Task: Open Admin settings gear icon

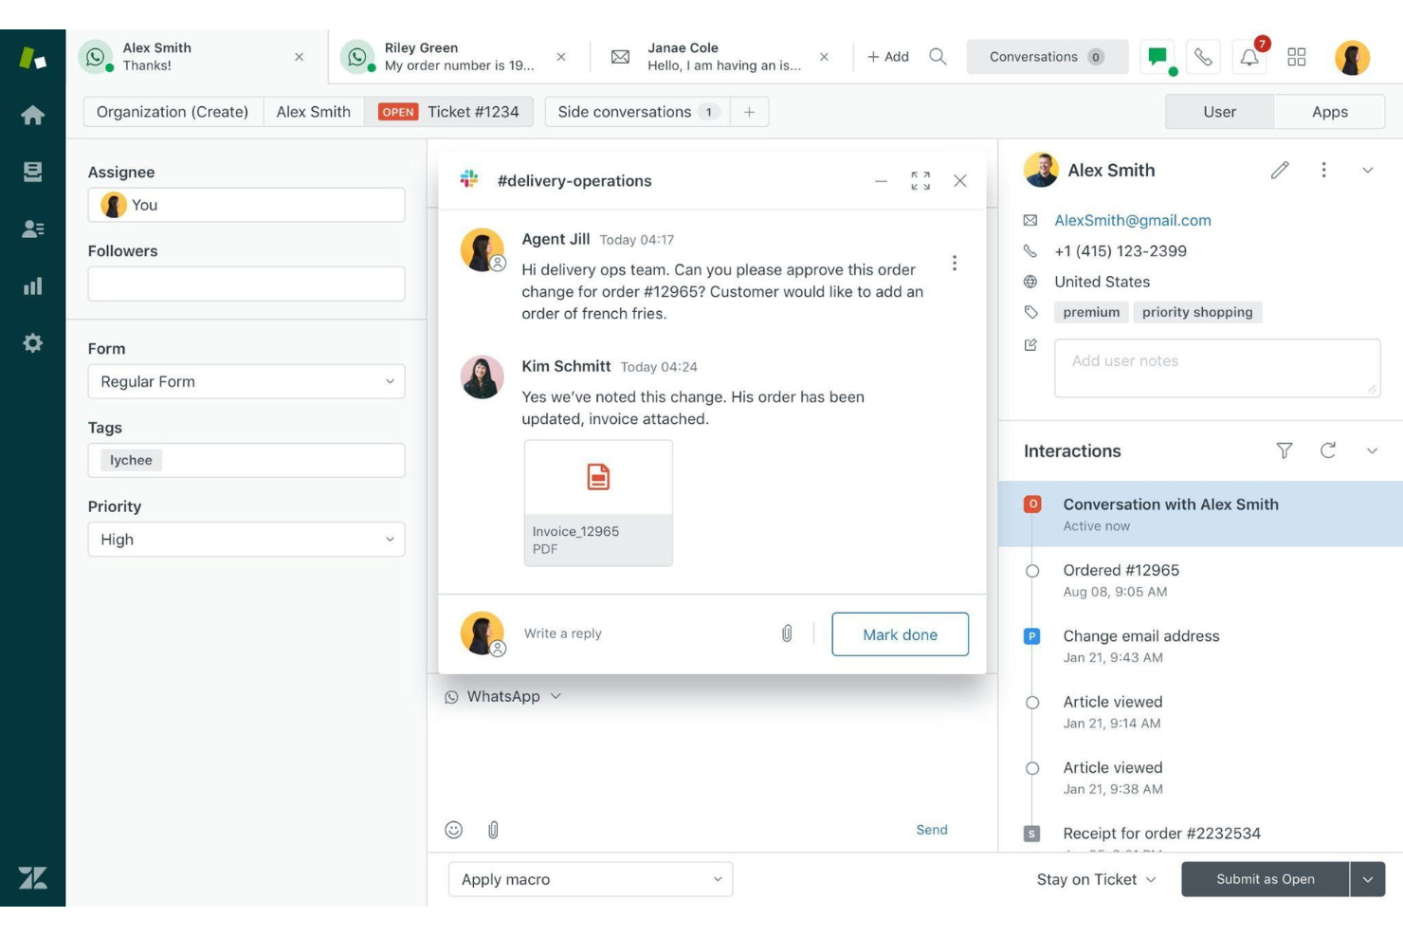Action: pyautogui.click(x=33, y=342)
